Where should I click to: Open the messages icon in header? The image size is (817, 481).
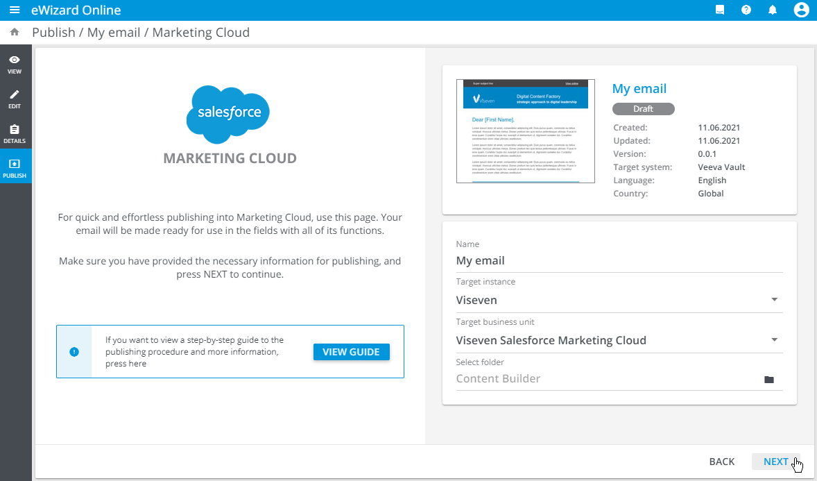pyautogui.click(x=720, y=10)
